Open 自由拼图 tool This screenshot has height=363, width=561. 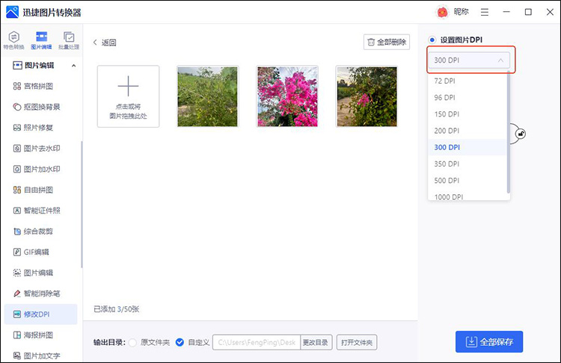(x=33, y=190)
